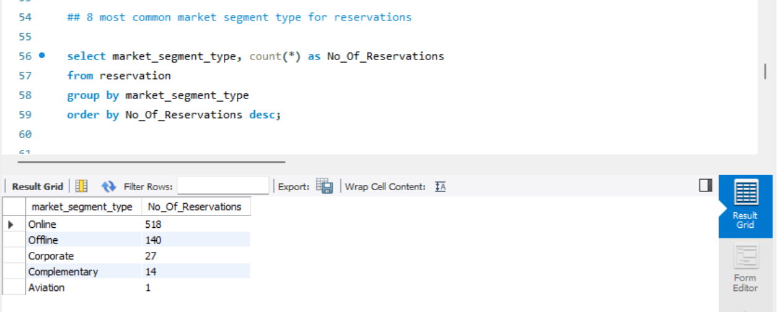Click the grid layout icon beside Result Grid
The image size is (778, 312).
coord(81,186)
